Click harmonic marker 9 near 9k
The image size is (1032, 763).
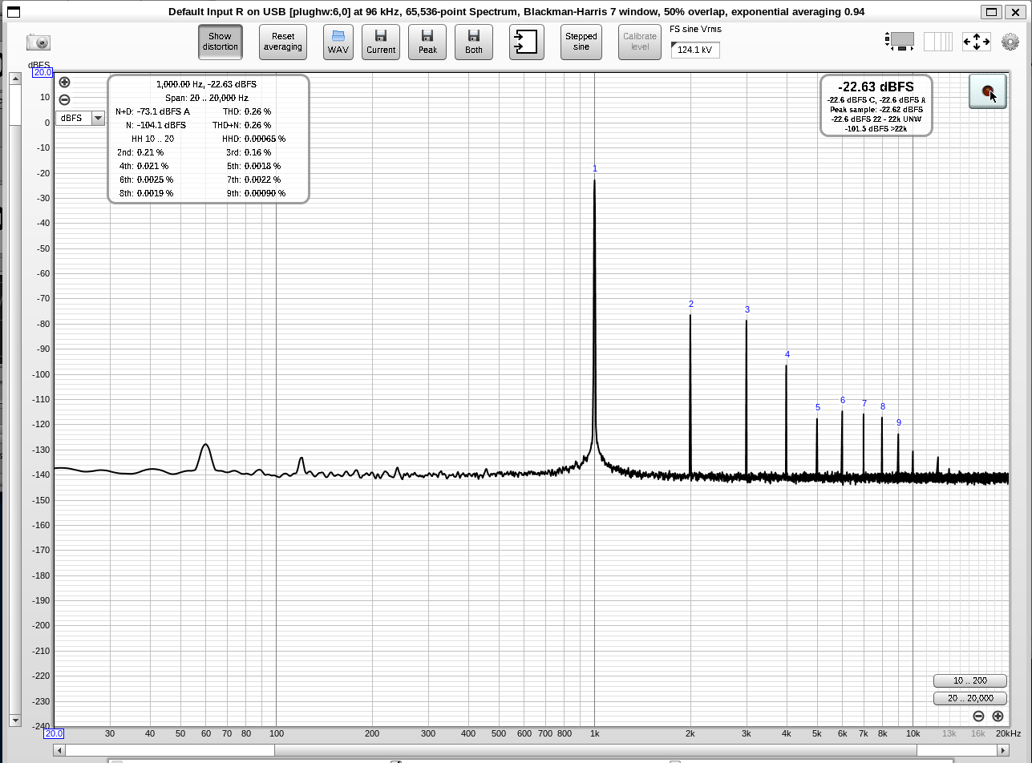click(899, 422)
